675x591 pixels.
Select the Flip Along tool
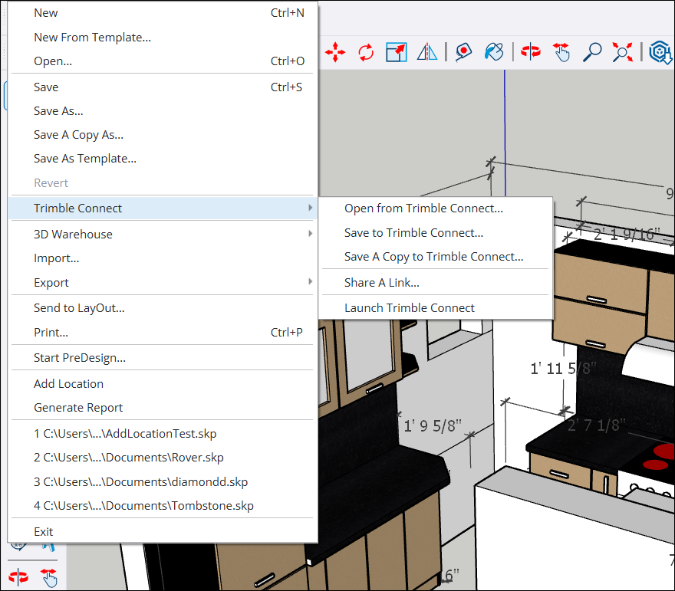pos(426,52)
